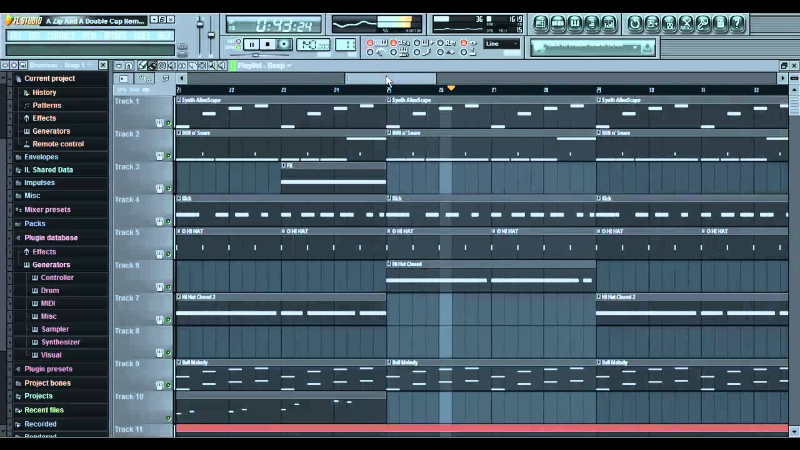Mute Track 1 with its green light
This screenshot has height=450, width=800.
point(168,123)
